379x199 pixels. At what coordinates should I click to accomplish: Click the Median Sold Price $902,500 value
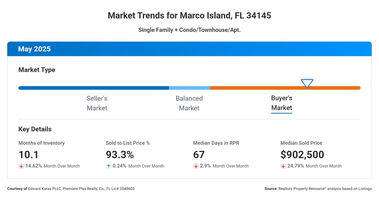point(302,155)
